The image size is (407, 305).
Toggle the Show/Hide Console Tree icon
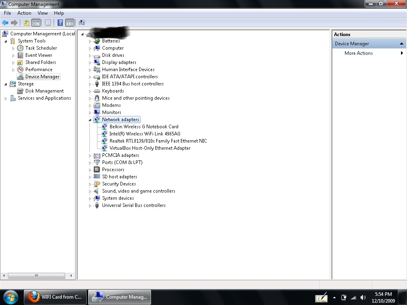tap(36, 23)
